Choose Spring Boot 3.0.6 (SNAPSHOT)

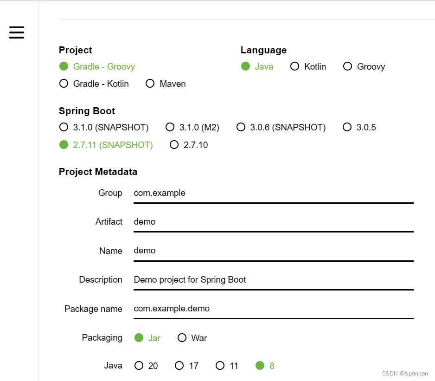click(241, 127)
